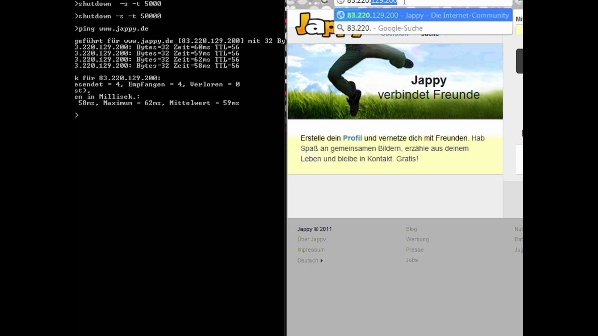Click the 'Erstelle dein' intro paragraph text
This screenshot has width=598, height=336.
click(x=392, y=148)
